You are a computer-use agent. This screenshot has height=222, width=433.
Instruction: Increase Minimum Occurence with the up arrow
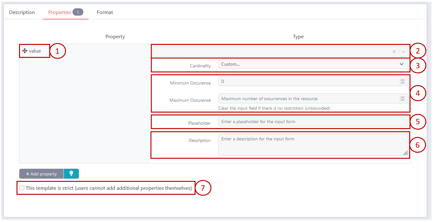[x=403, y=80]
